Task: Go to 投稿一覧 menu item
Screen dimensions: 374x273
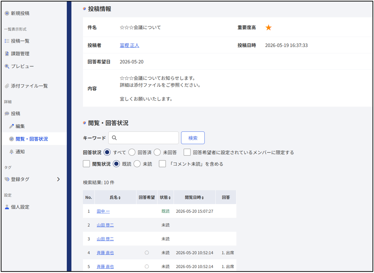Action: pyautogui.click(x=20, y=41)
